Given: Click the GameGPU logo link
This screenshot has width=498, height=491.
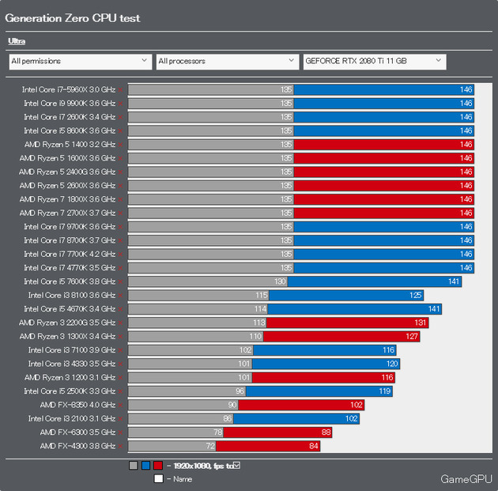Looking at the screenshot, I should [466, 479].
